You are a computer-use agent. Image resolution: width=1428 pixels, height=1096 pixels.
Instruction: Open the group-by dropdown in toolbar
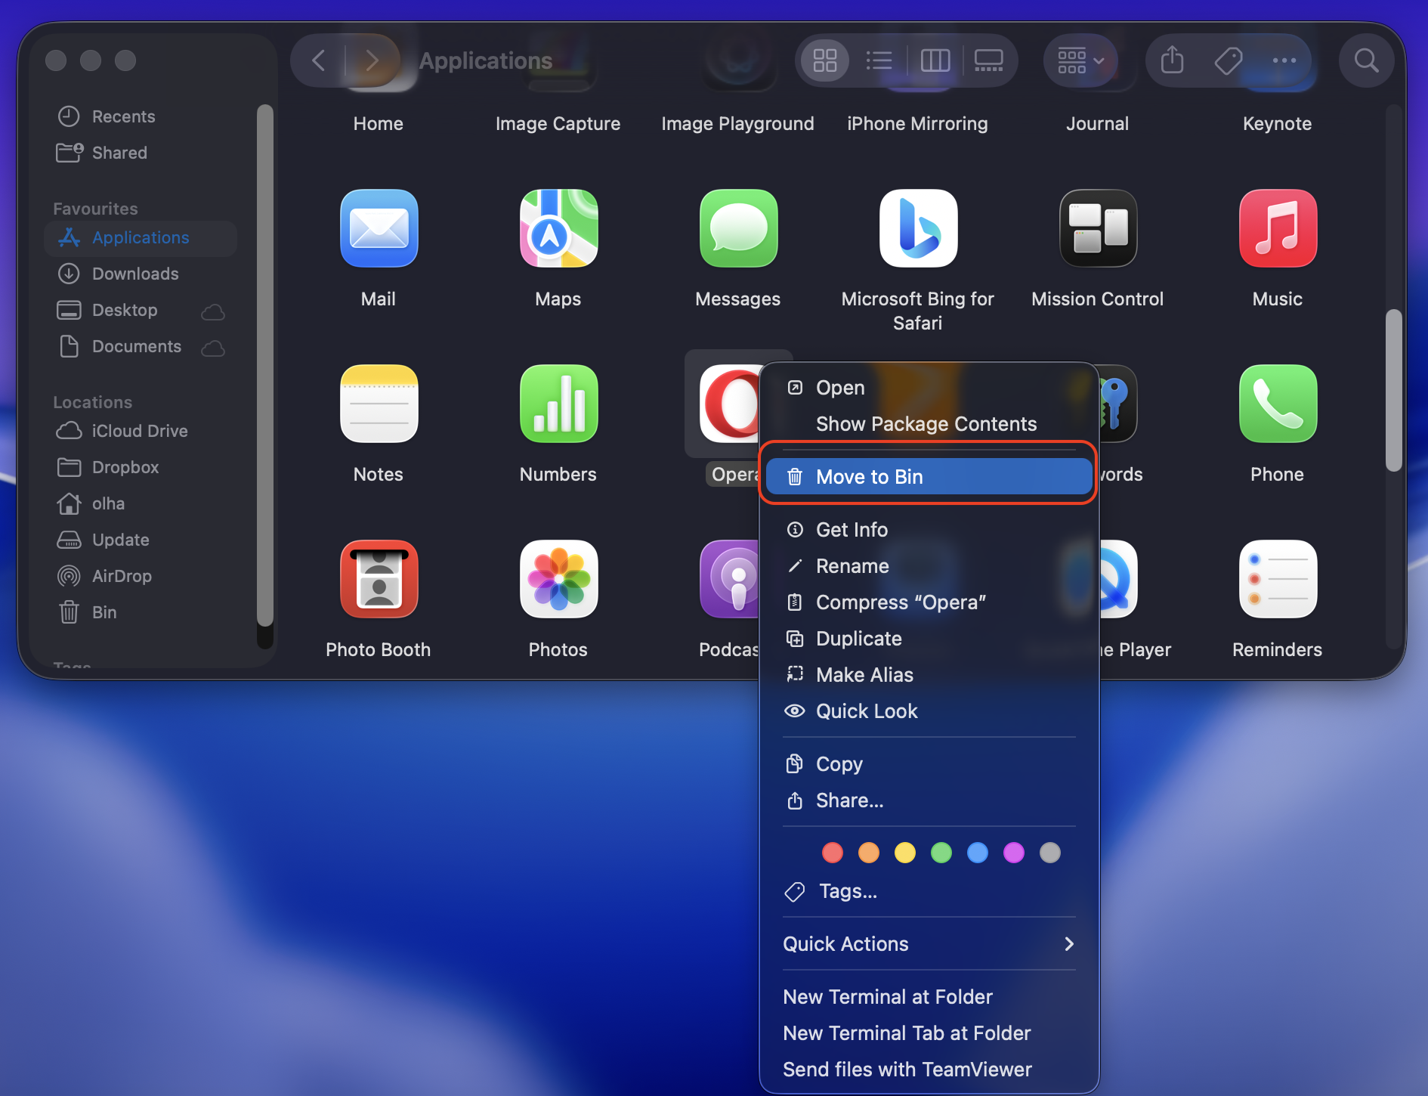coord(1080,60)
